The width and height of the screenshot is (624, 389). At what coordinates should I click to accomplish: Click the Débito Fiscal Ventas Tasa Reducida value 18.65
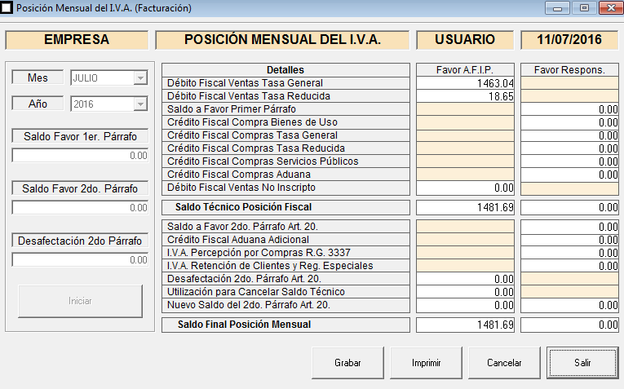coord(466,96)
